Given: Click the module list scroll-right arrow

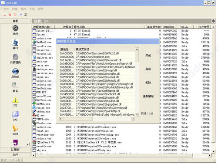Looking at the screenshot, I should coord(133,119).
